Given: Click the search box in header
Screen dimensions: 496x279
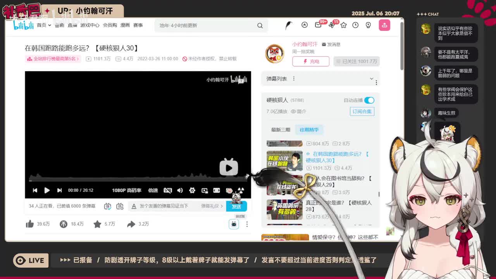Looking at the screenshot, I should click(x=205, y=25).
